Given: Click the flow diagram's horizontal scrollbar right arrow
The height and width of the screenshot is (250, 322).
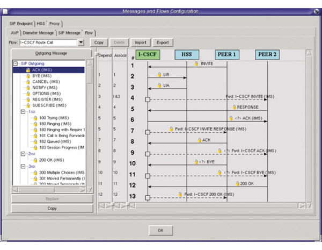Looking at the screenshot, I should pos(302,205).
